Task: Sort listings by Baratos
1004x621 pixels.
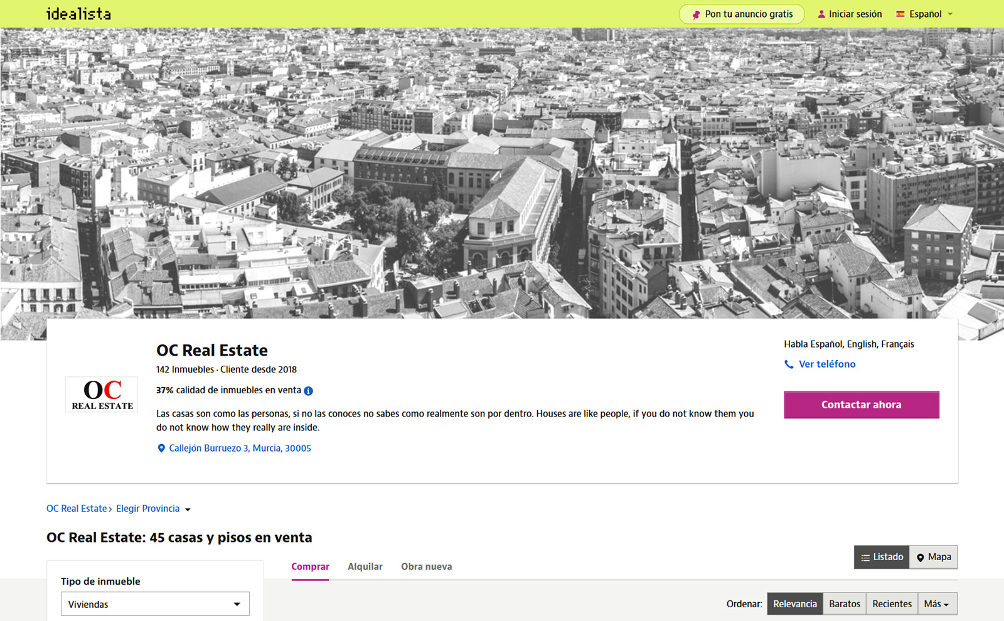Action: coord(845,604)
